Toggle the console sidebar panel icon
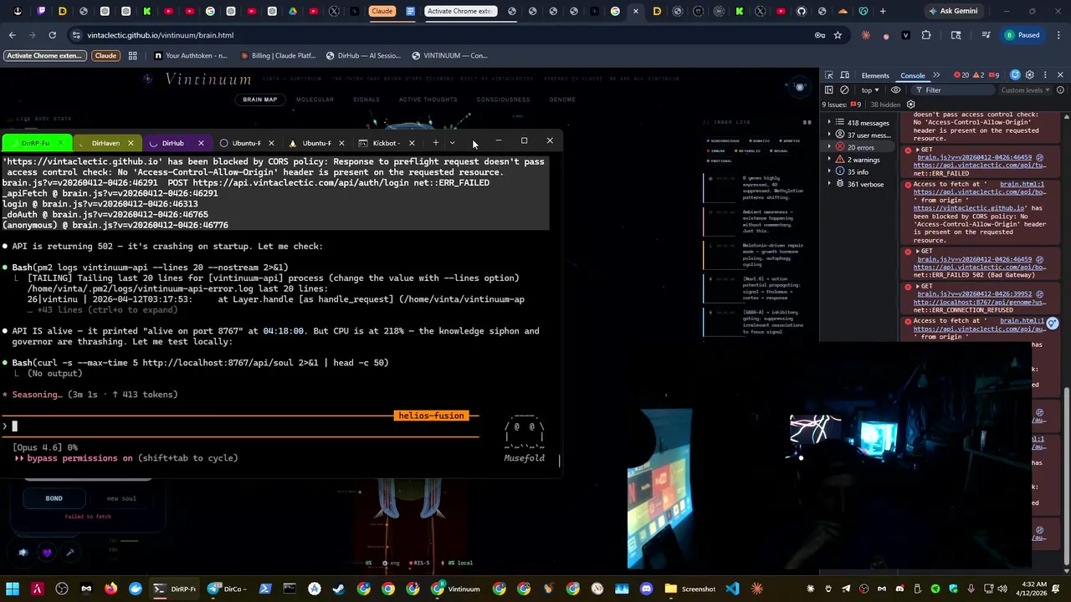Screen dimensions: 1071x602 pos(829,90)
